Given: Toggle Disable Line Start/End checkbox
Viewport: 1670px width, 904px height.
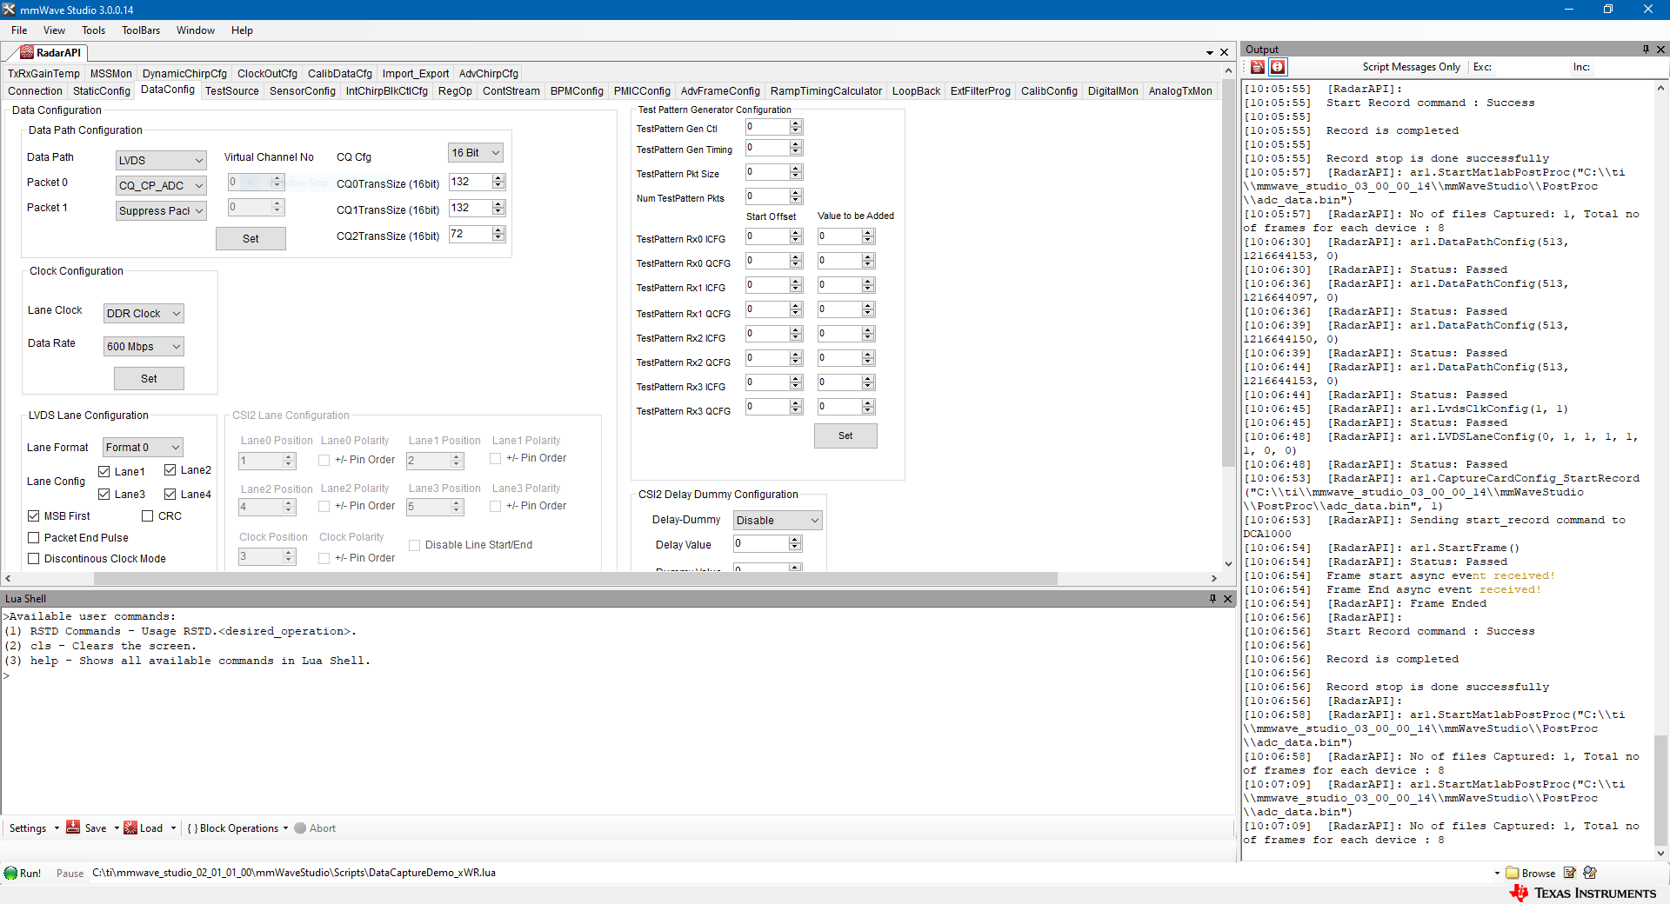Looking at the screenshot, I should coord(415,545).
